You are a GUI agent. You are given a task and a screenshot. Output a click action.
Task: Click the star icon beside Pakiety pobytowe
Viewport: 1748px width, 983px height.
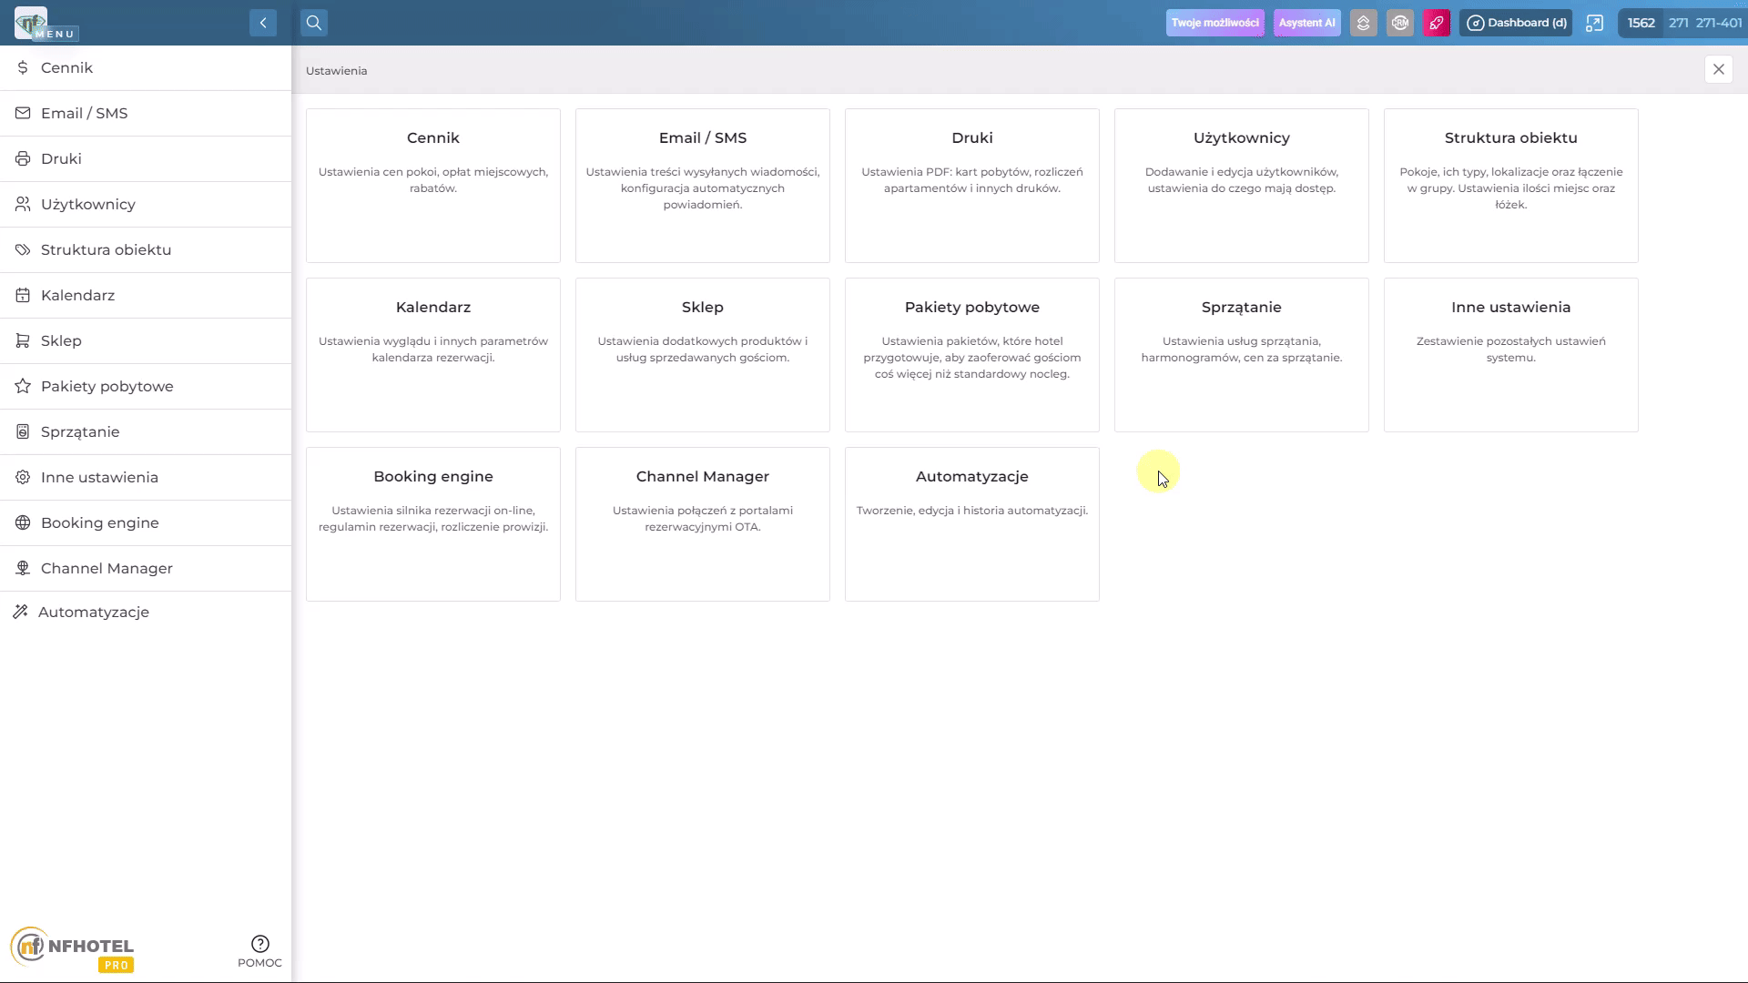(x=23, y=386)
